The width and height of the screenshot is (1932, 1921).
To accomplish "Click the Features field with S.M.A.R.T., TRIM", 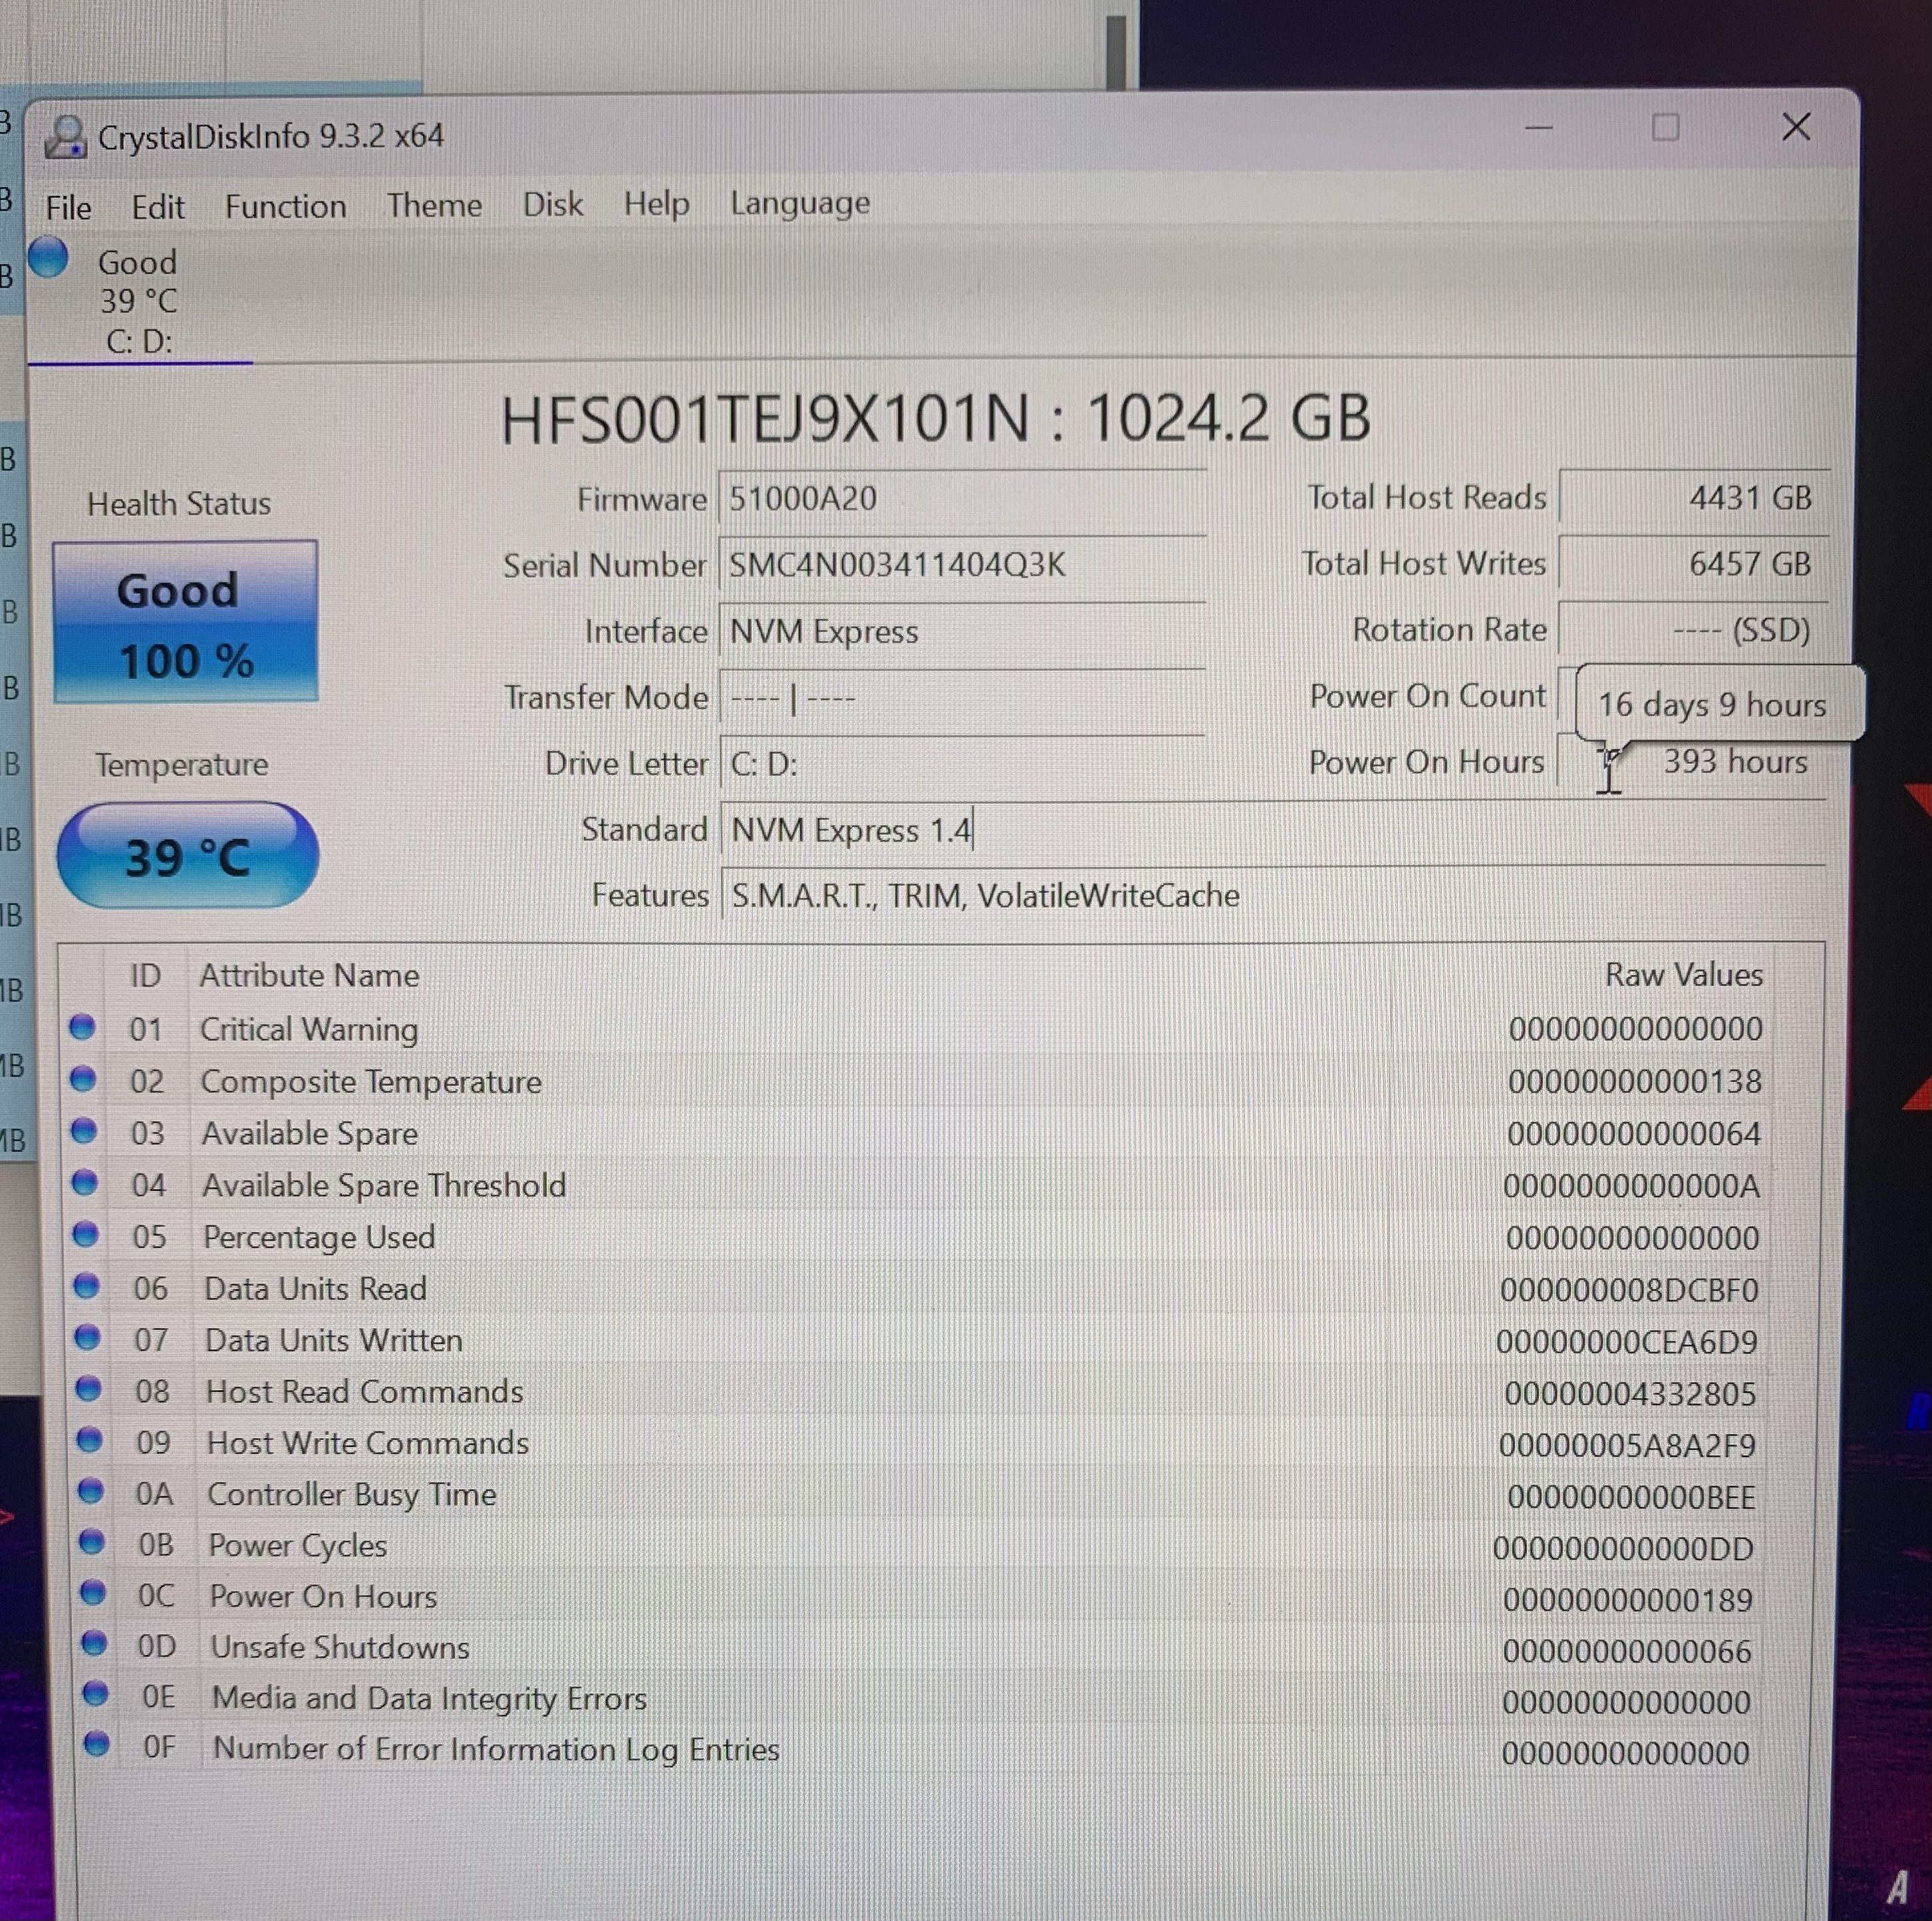I will (x=1272, y=896).
